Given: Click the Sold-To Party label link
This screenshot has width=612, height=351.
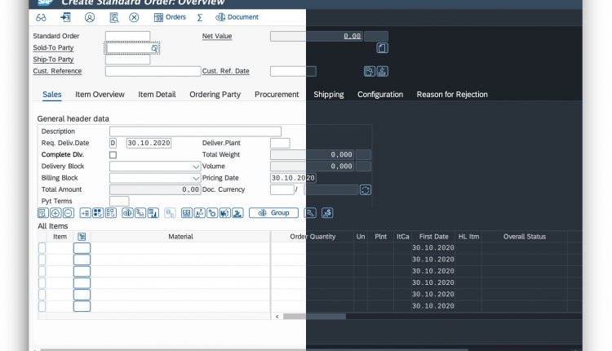Looking at the screenshot, I should (x=54, y=47).
